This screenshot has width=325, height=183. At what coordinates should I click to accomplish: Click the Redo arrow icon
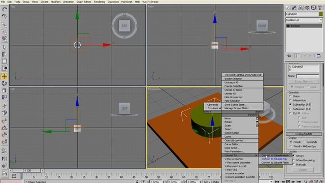(4, 16)
